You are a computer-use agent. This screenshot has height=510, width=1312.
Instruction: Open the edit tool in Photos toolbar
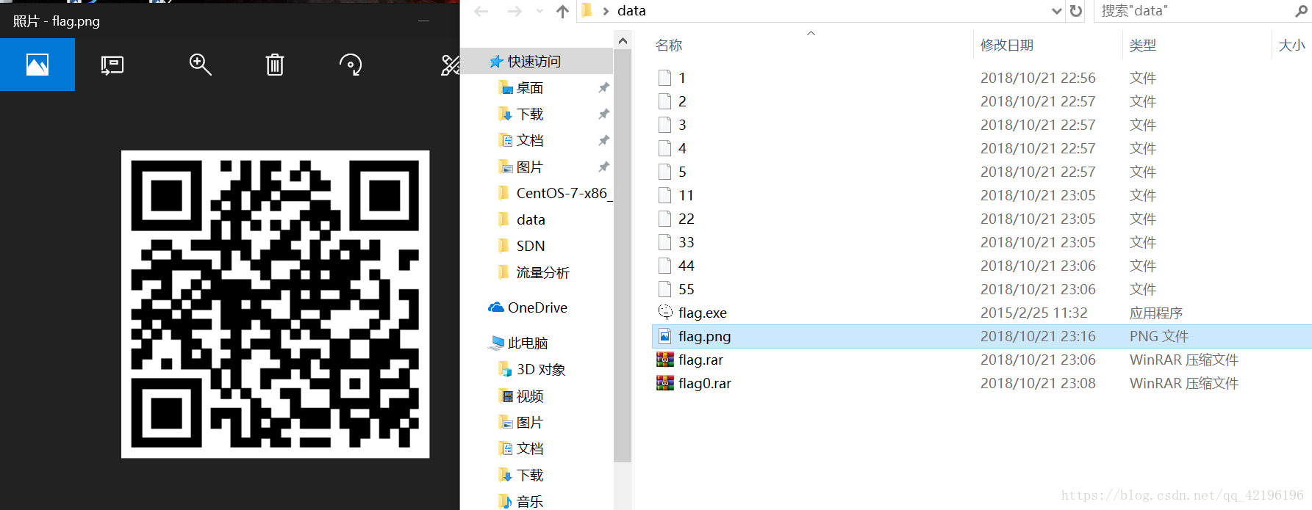pos(450,65)
